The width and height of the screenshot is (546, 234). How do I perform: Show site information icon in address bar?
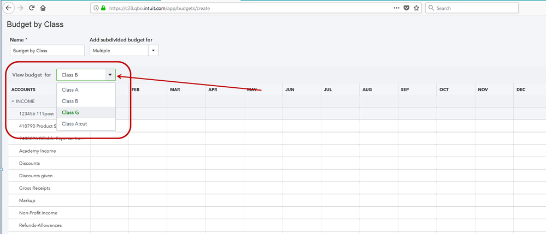point(96,8)
